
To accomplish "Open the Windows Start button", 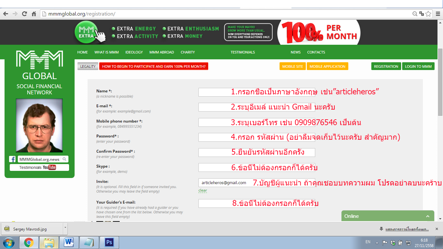I will [x=9, y=243].
